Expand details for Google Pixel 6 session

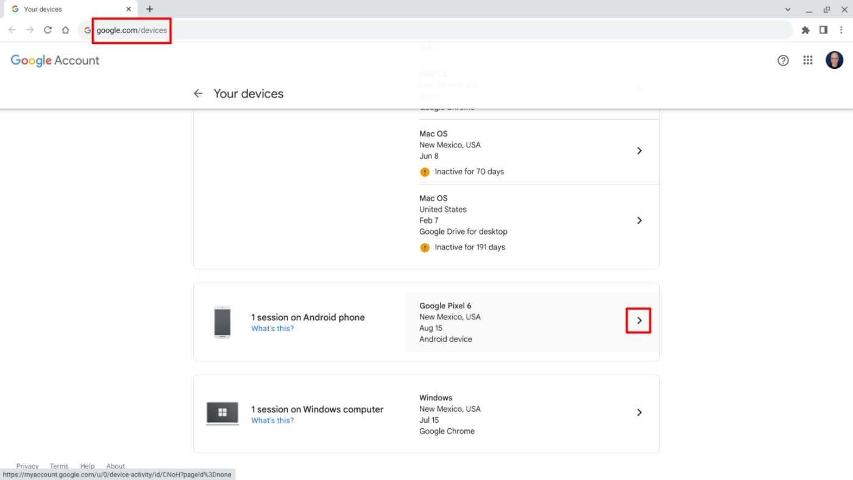639,320
